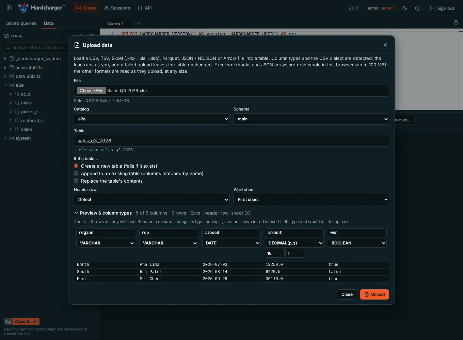Click the Close button in dialog
Screen dimensions: 463x340
[x=347, y=294]
